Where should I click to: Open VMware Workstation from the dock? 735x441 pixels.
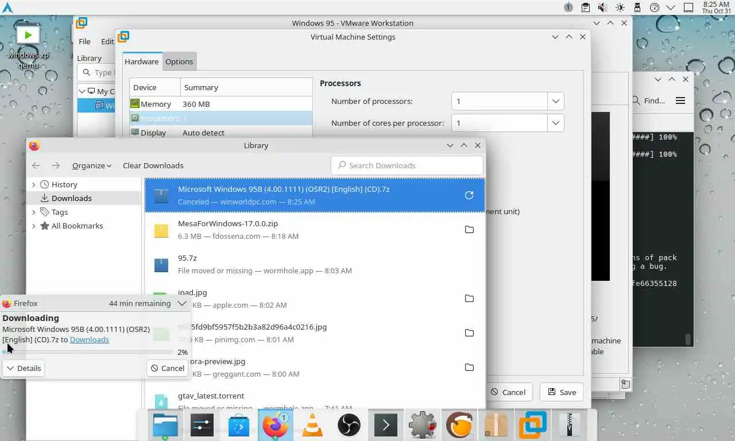coord(532,425)
